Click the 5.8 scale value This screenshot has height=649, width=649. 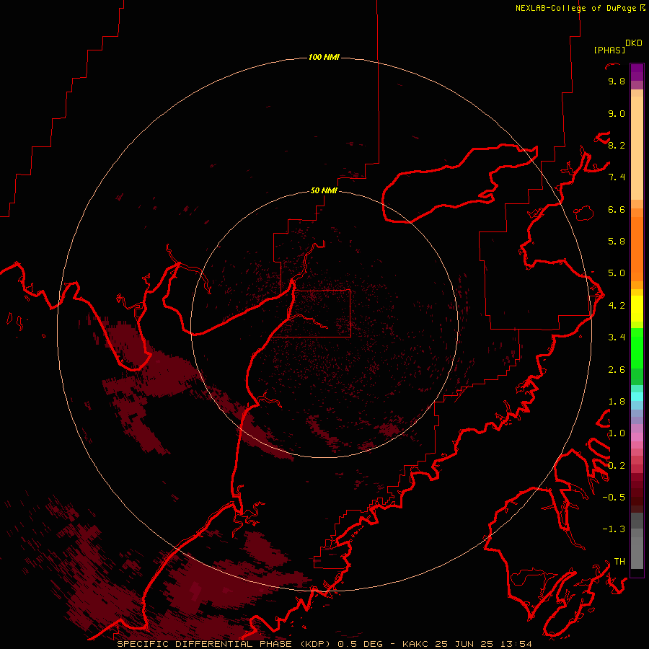617,242
